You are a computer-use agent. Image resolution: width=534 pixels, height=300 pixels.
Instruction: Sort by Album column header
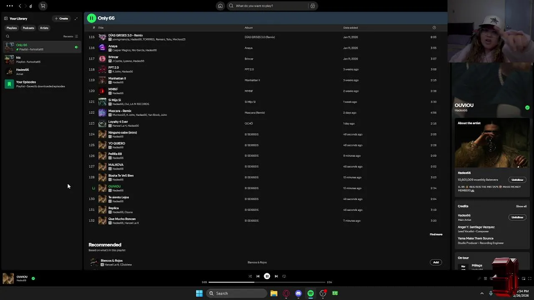(x=249, y=27)
